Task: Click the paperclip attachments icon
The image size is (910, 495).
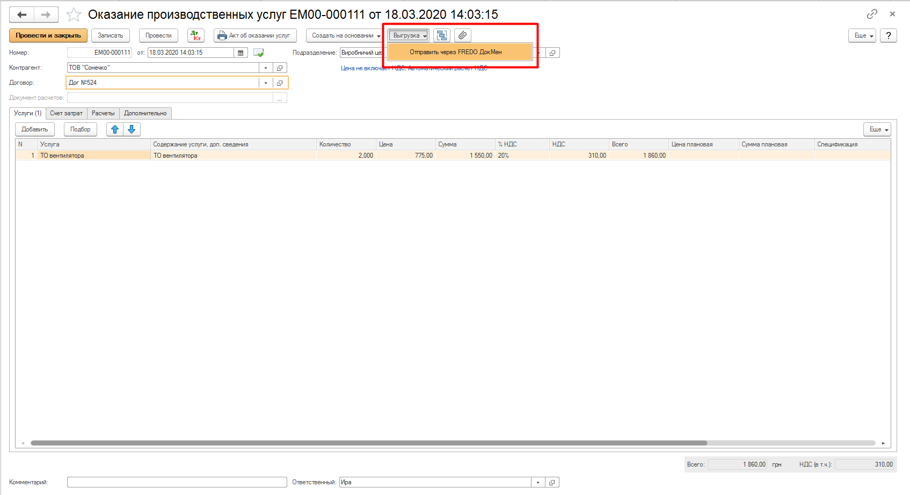Action: [462, 35]
